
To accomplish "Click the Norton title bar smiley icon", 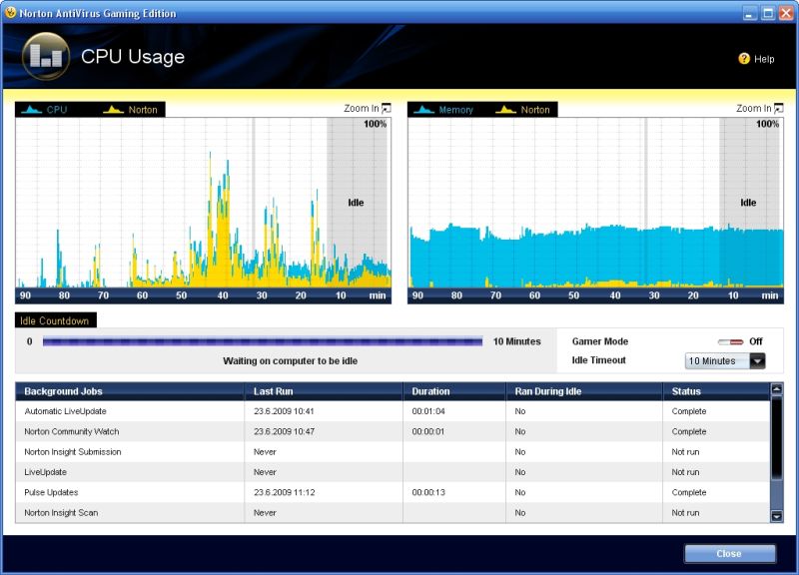I will coord(10,12).
